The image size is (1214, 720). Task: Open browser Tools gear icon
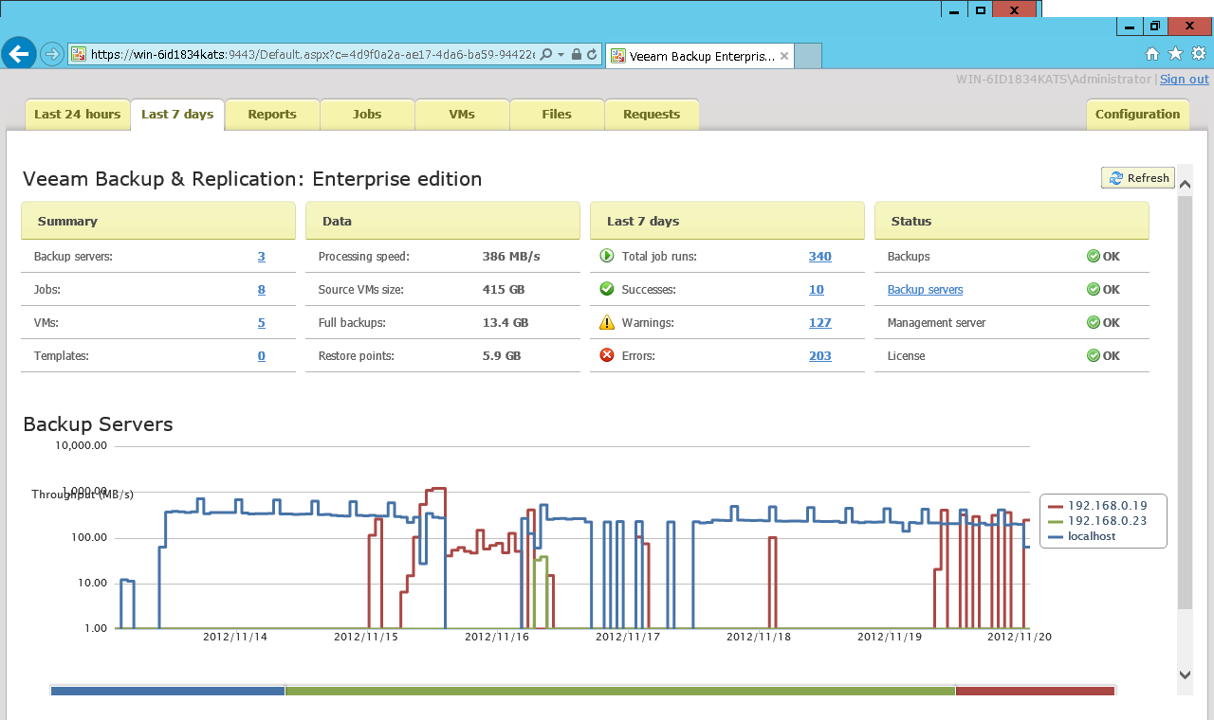(x=1199, y=54)
